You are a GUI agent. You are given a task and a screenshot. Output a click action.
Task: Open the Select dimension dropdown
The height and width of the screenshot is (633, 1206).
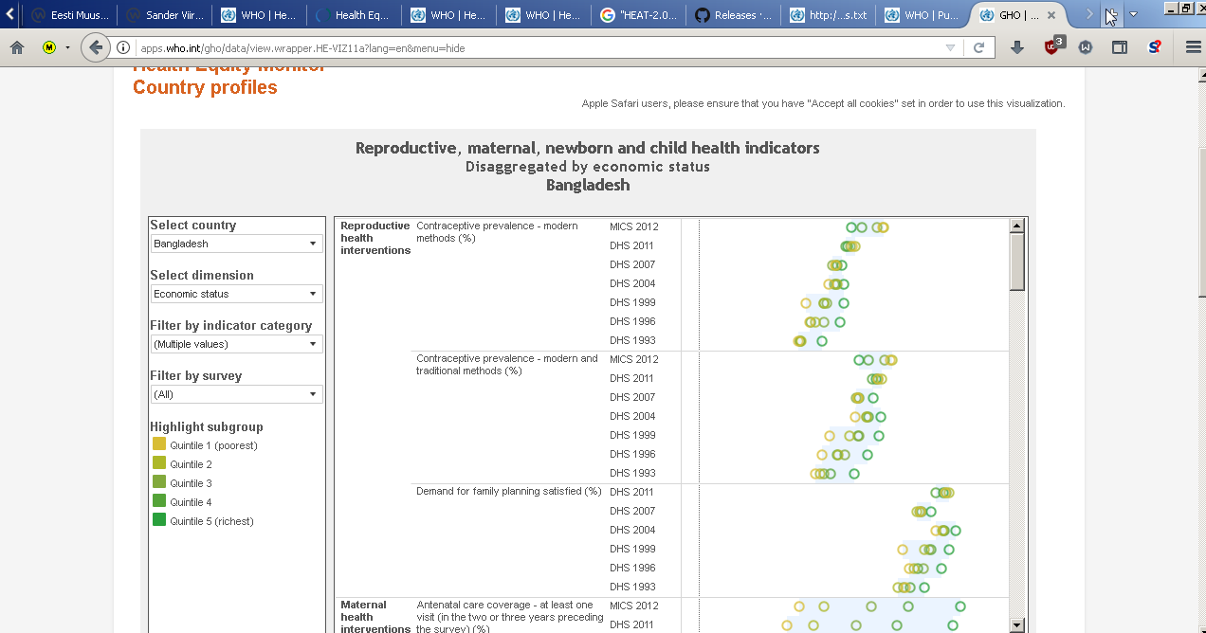coord(236,294)
